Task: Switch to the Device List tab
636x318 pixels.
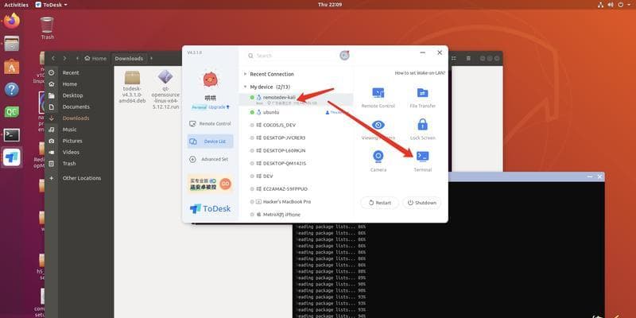Action: pos(210,142)
